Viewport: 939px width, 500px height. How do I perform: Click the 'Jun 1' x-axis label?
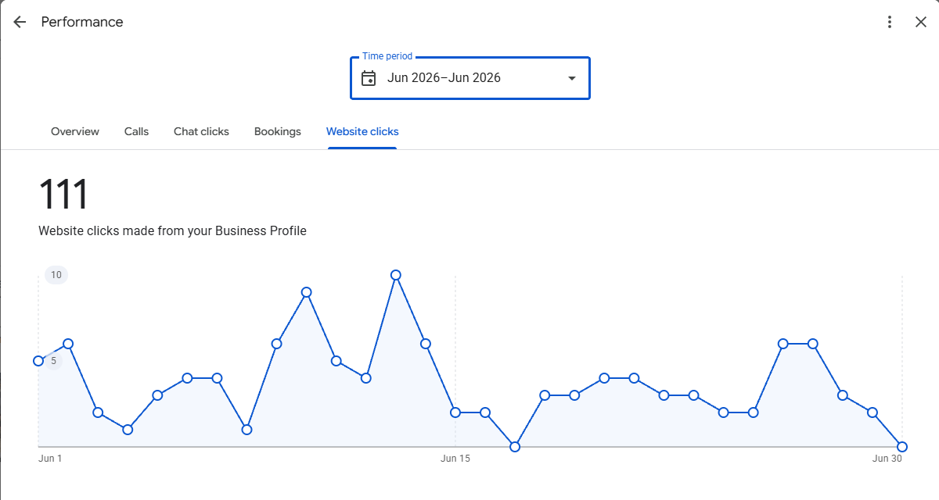coord(50,459)
